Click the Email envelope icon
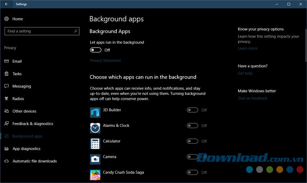The image size is (307, 183). coord(6,61)
